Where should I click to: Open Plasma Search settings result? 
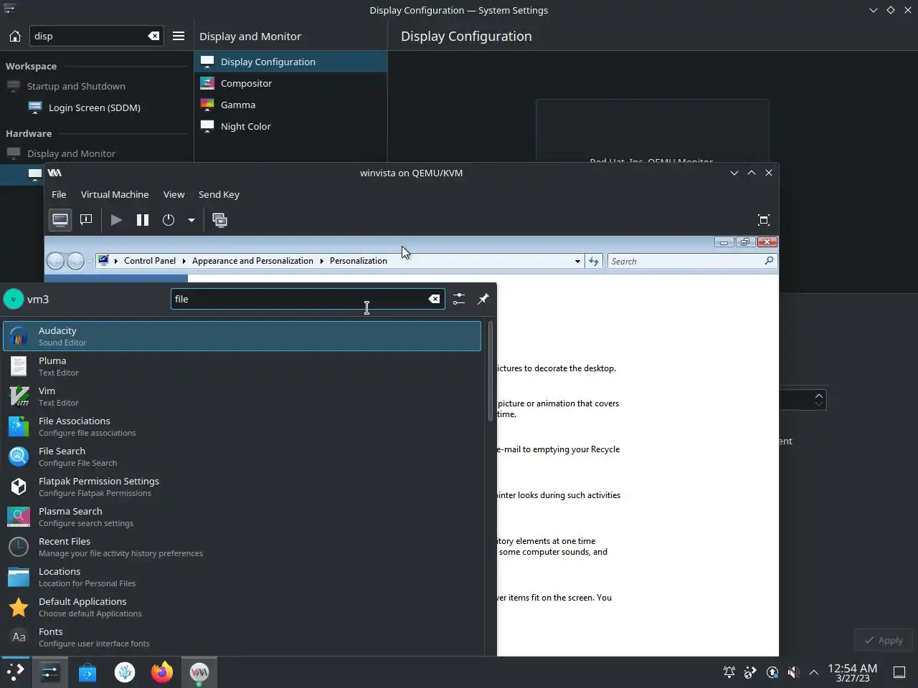[242, 517]
